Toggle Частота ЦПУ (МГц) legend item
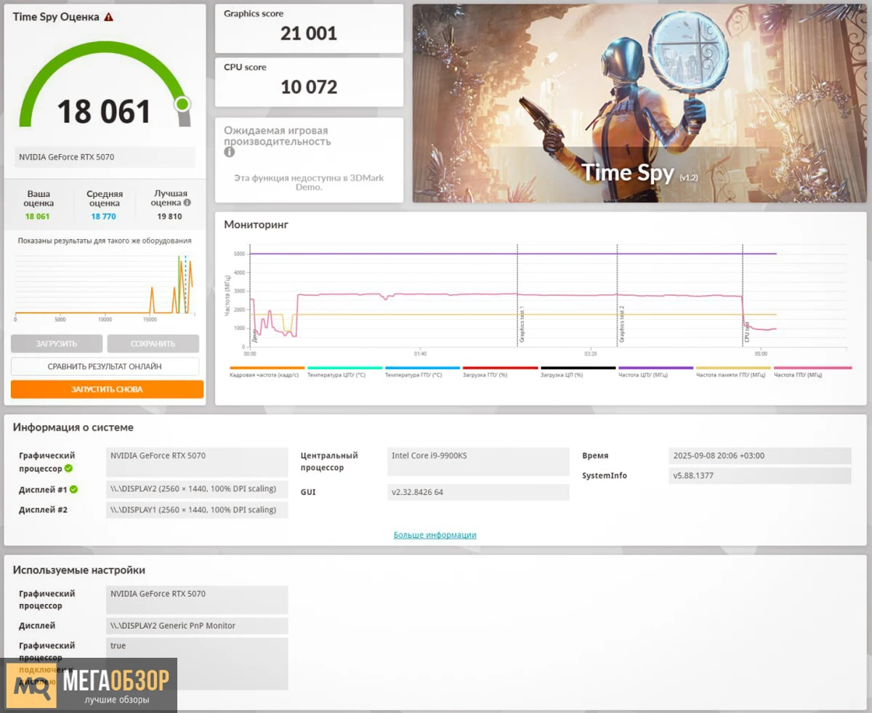Viewport: 872px width, 713px height. pos(655,371)
